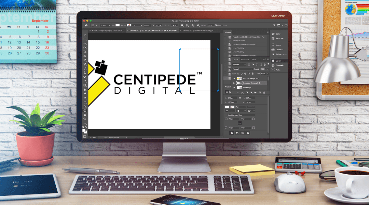Open the Adjustments panel button
Screen dimensions: 369x205
click(x=279, y=54)
